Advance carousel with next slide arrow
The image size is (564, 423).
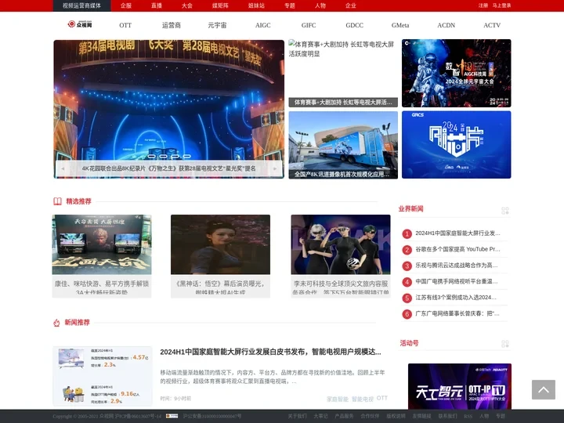point(275,168)
